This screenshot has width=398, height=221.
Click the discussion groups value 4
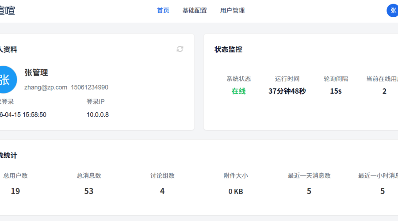pos(162,191)
